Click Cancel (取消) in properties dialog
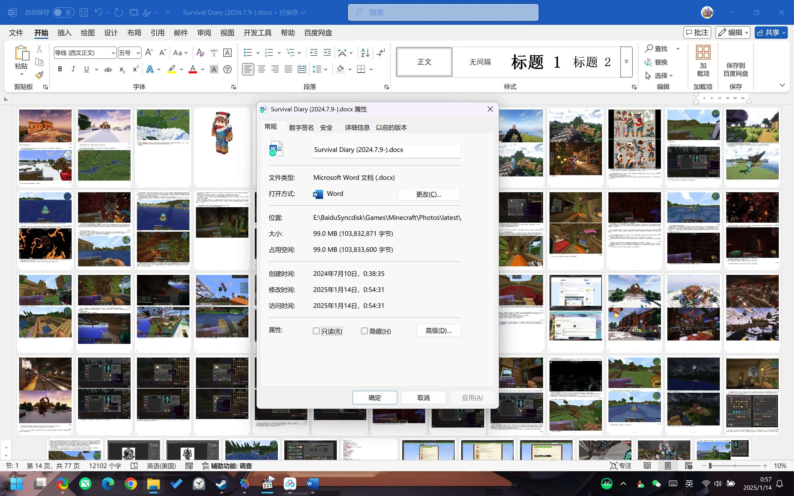Image resolution: width=794 pixels, height=496 pixels. click(x=423, y=398)
